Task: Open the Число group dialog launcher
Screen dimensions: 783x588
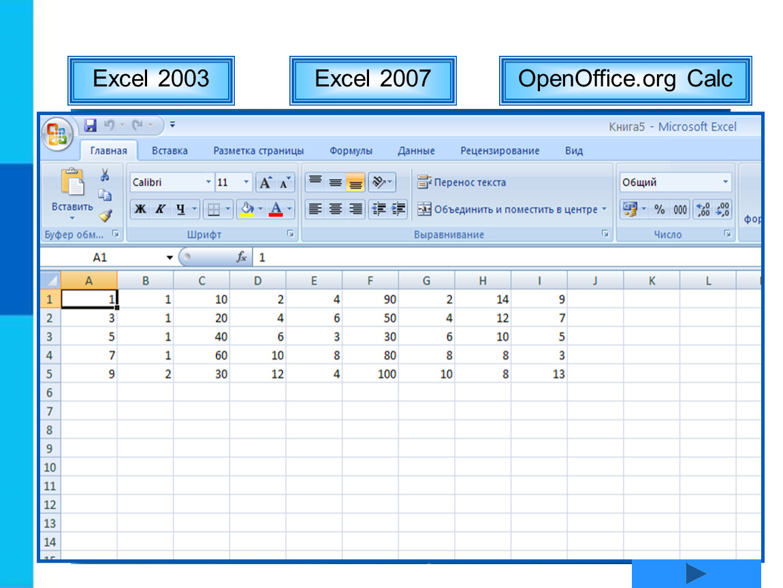Action: 728,233
